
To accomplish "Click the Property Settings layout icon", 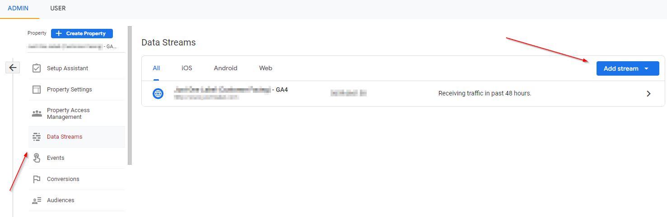I will [x=37, y=90].
